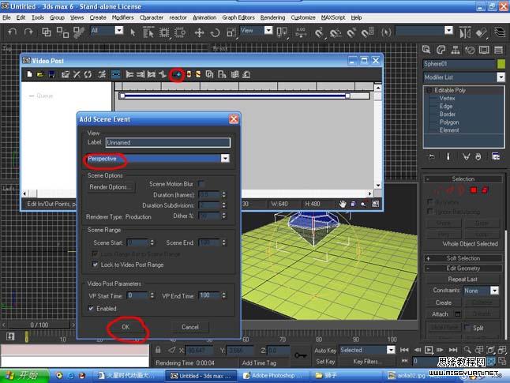Click Delete Current Event icon in Video Post
Viewport: 510px width, 383px height.
[x=77, y=74]
